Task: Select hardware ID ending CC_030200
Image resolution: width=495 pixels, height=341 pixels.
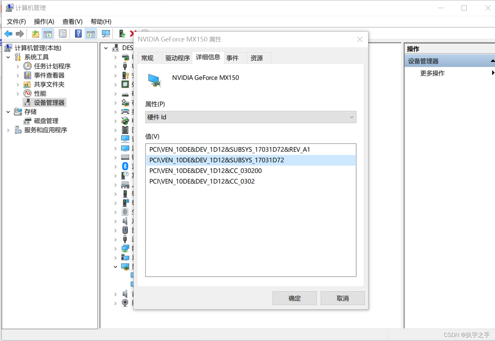Action: click(251, 171)
